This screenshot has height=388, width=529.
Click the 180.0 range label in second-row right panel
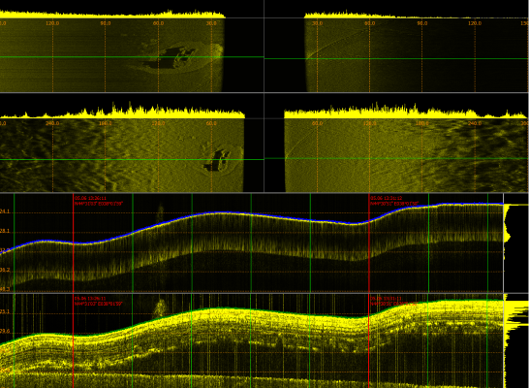pyautogui.click(x=422, y=123)
